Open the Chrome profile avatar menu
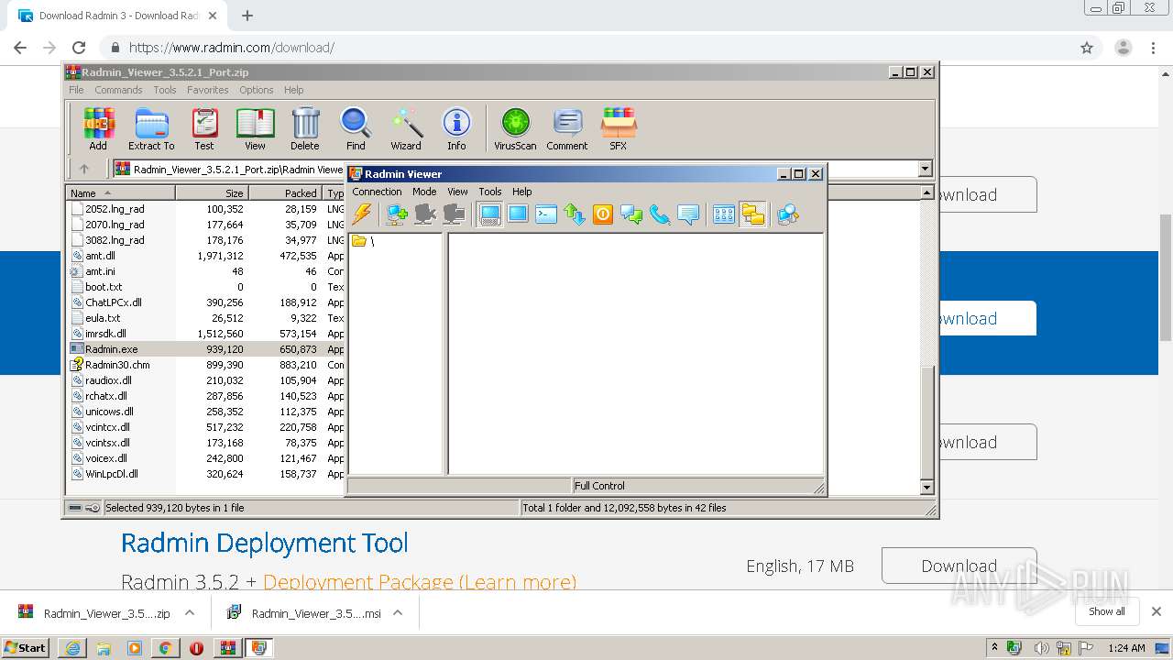This screenshot has width=1173, height=660. click(x=1124, y=48)
